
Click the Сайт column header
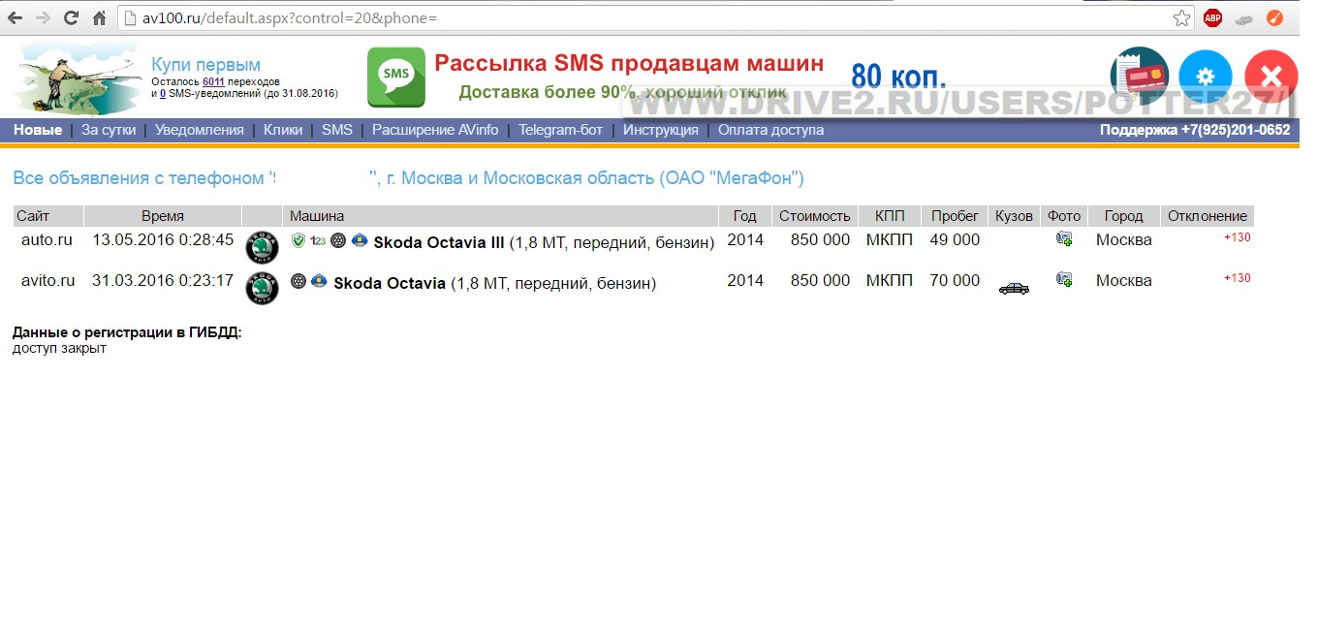point(48,216)
